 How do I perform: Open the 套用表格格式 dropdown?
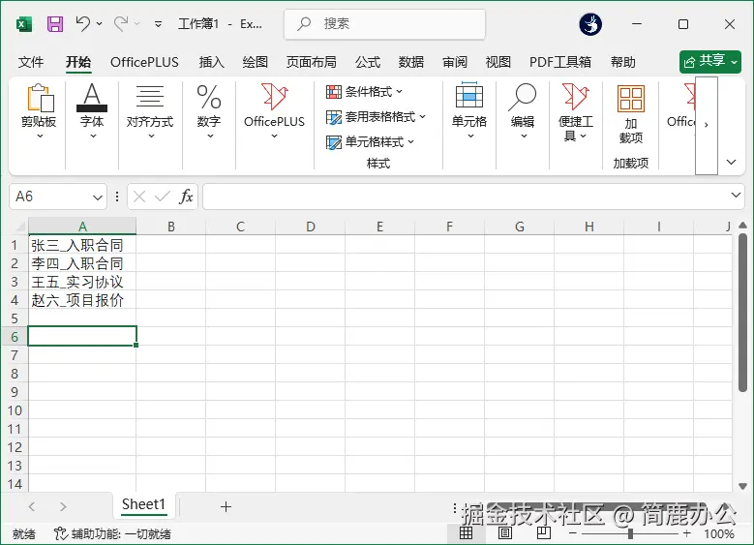click(377, 116)
